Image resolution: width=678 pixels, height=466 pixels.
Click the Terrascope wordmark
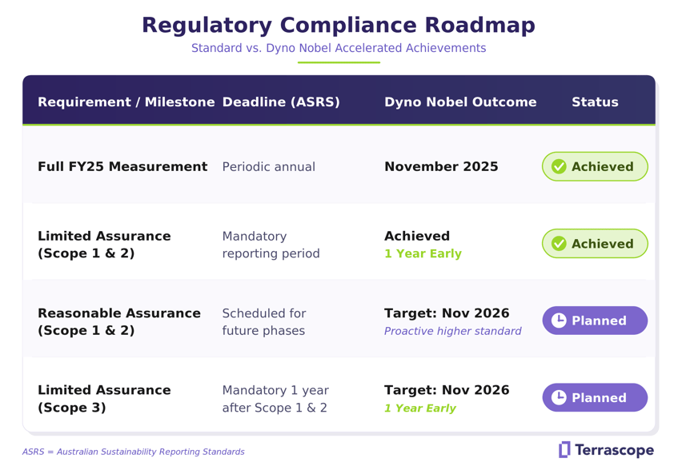coord(614,450)
